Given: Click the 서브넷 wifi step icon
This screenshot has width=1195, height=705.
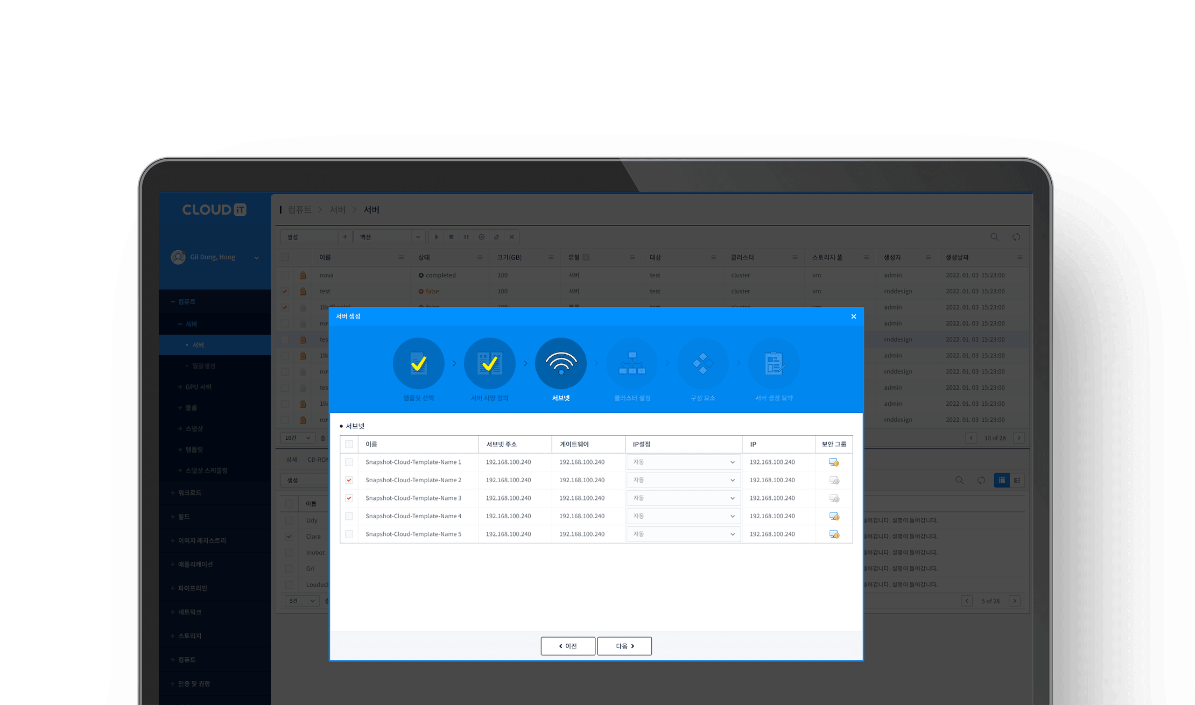Looking at the screenshot, I should pos(561,363).
